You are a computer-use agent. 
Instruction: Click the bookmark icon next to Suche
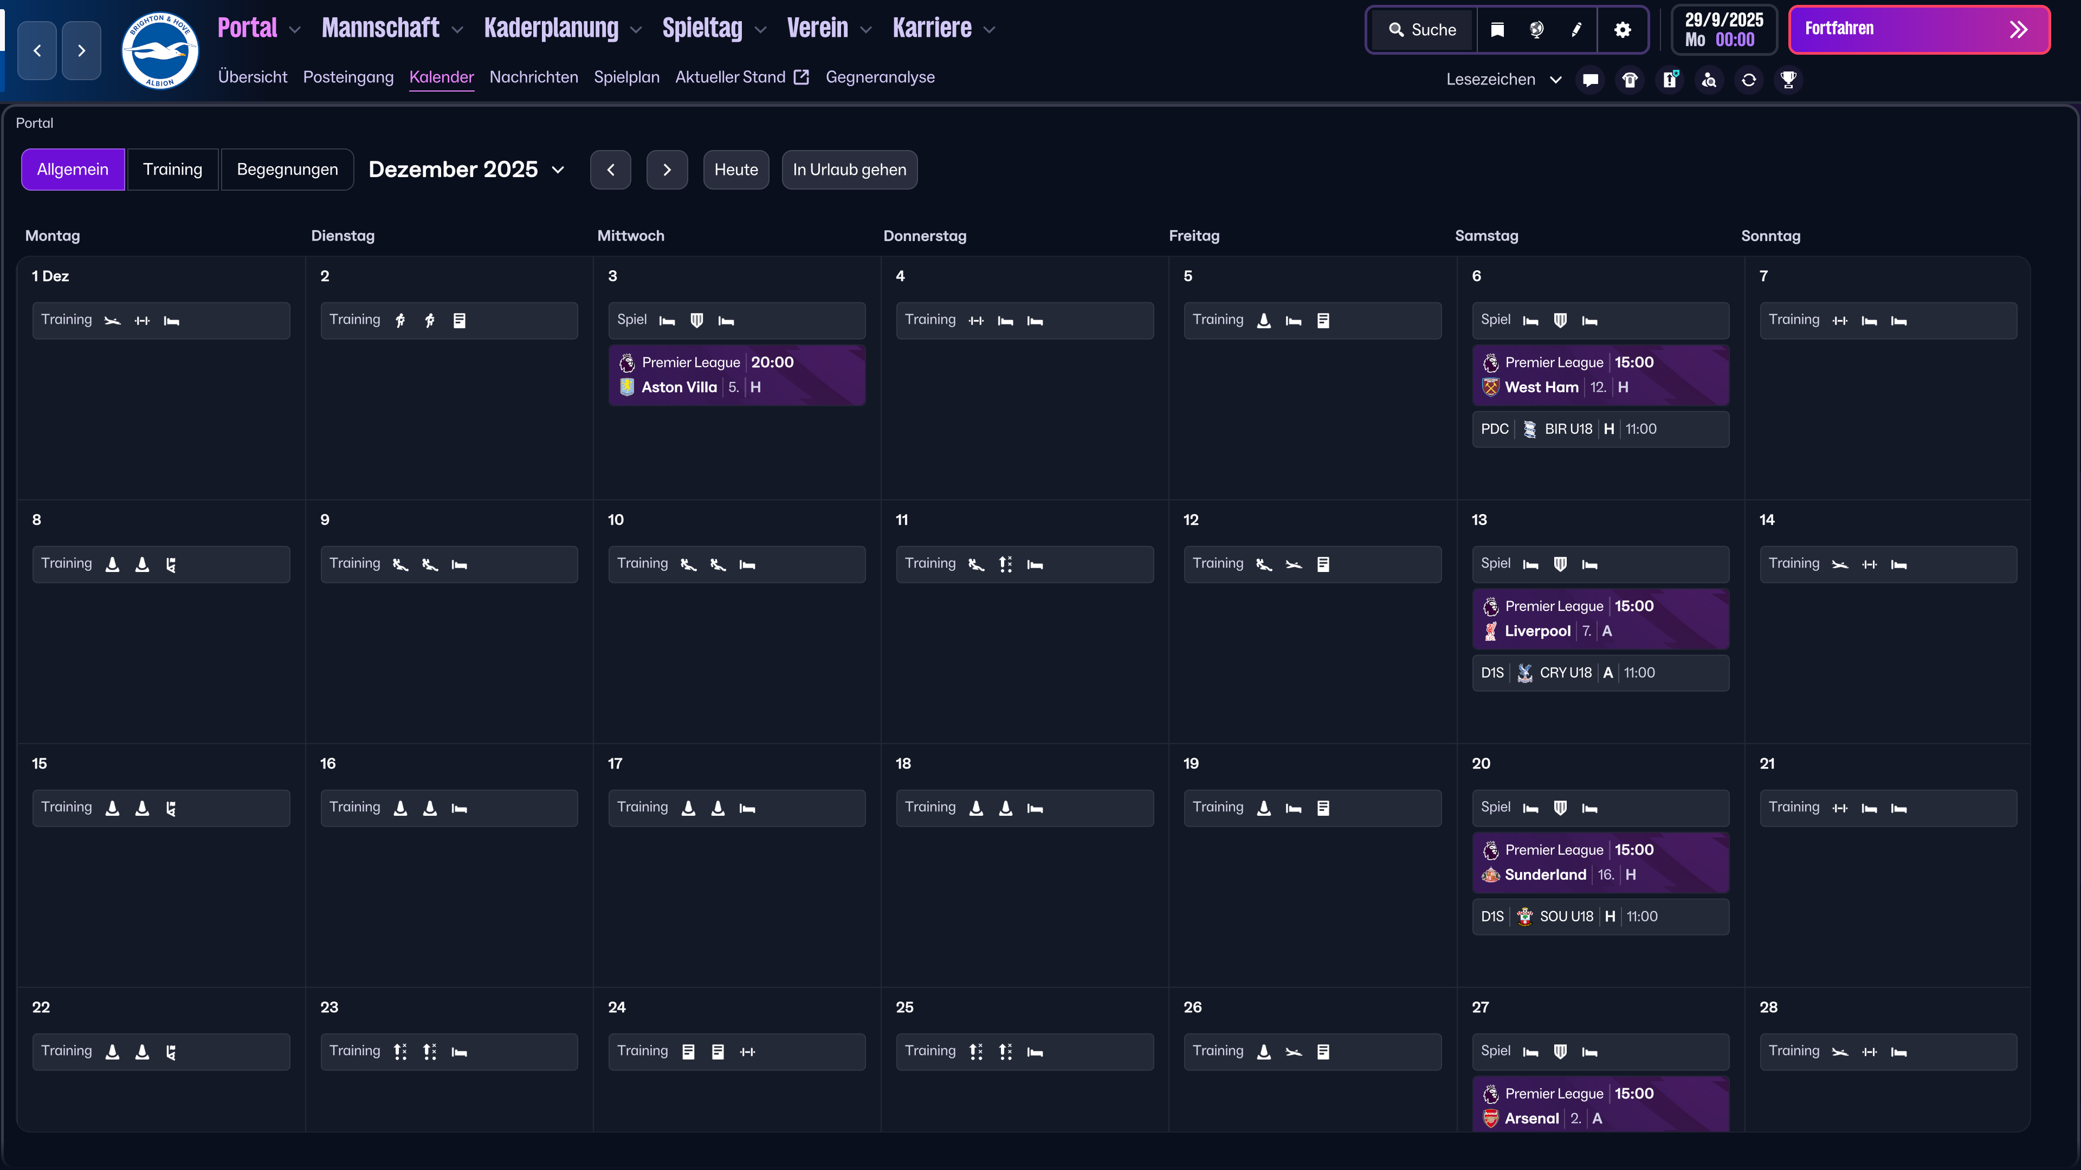[1497, 29]
